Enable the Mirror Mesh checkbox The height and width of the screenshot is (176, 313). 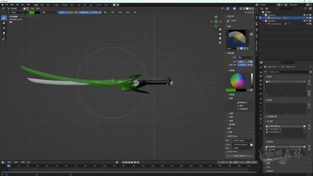(x=226, y=152)
